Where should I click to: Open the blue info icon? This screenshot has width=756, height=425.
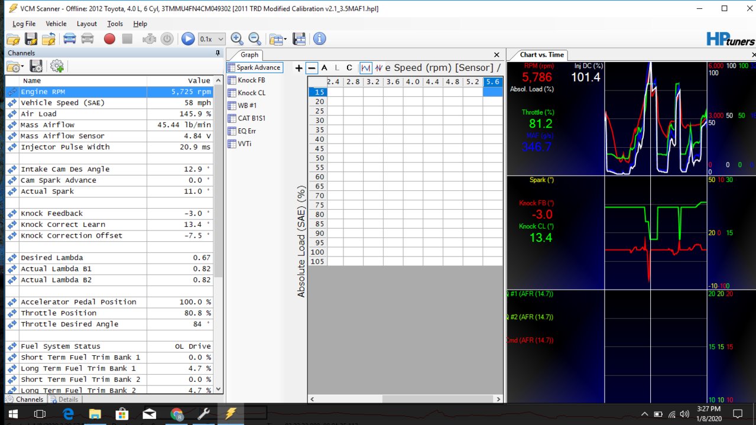[x=320, y=39]
